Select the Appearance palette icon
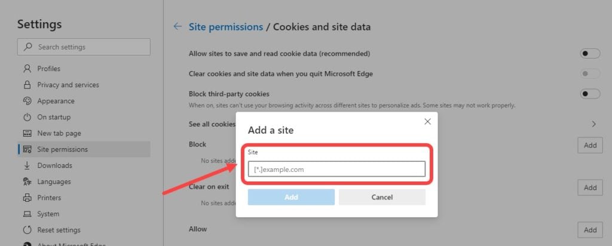This screenshot has width=612, height=246. pos(27,101)
